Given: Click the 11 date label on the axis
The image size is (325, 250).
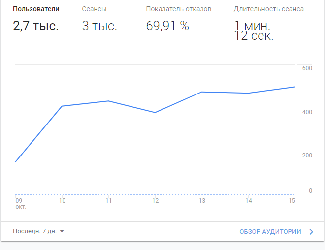Looking at the screenshot, I should [x=109, y=201].
